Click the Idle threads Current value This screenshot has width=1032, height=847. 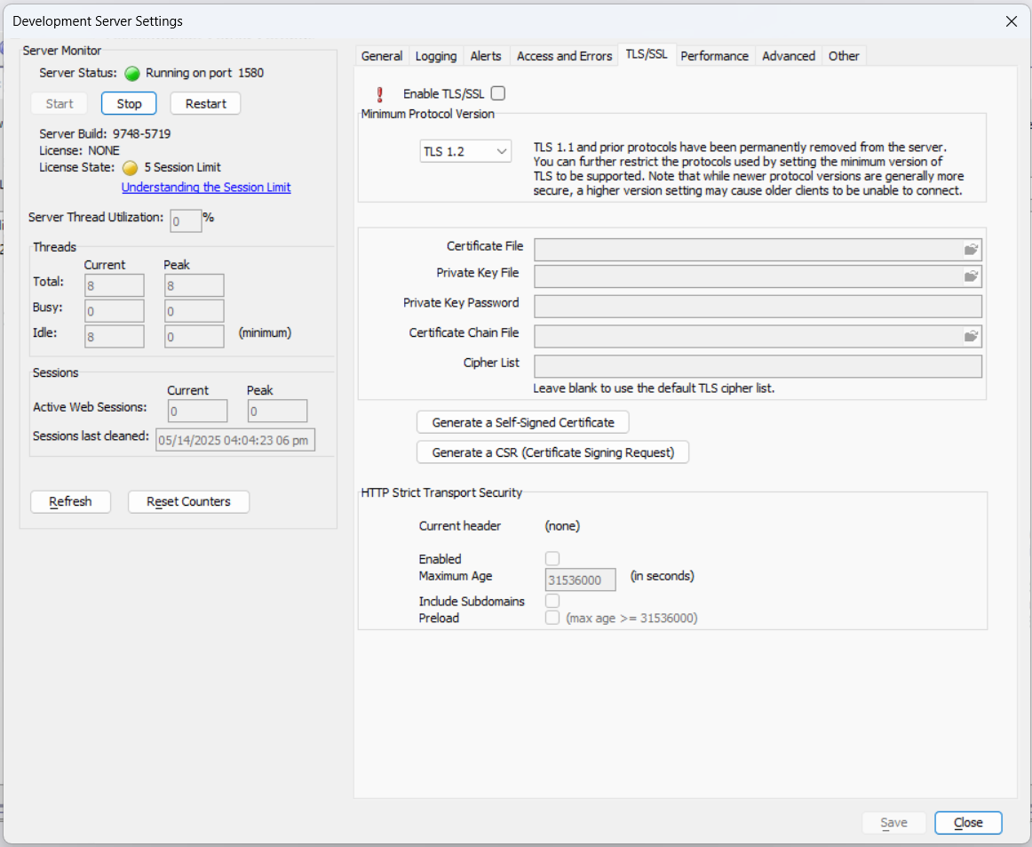tap(115, 337)
